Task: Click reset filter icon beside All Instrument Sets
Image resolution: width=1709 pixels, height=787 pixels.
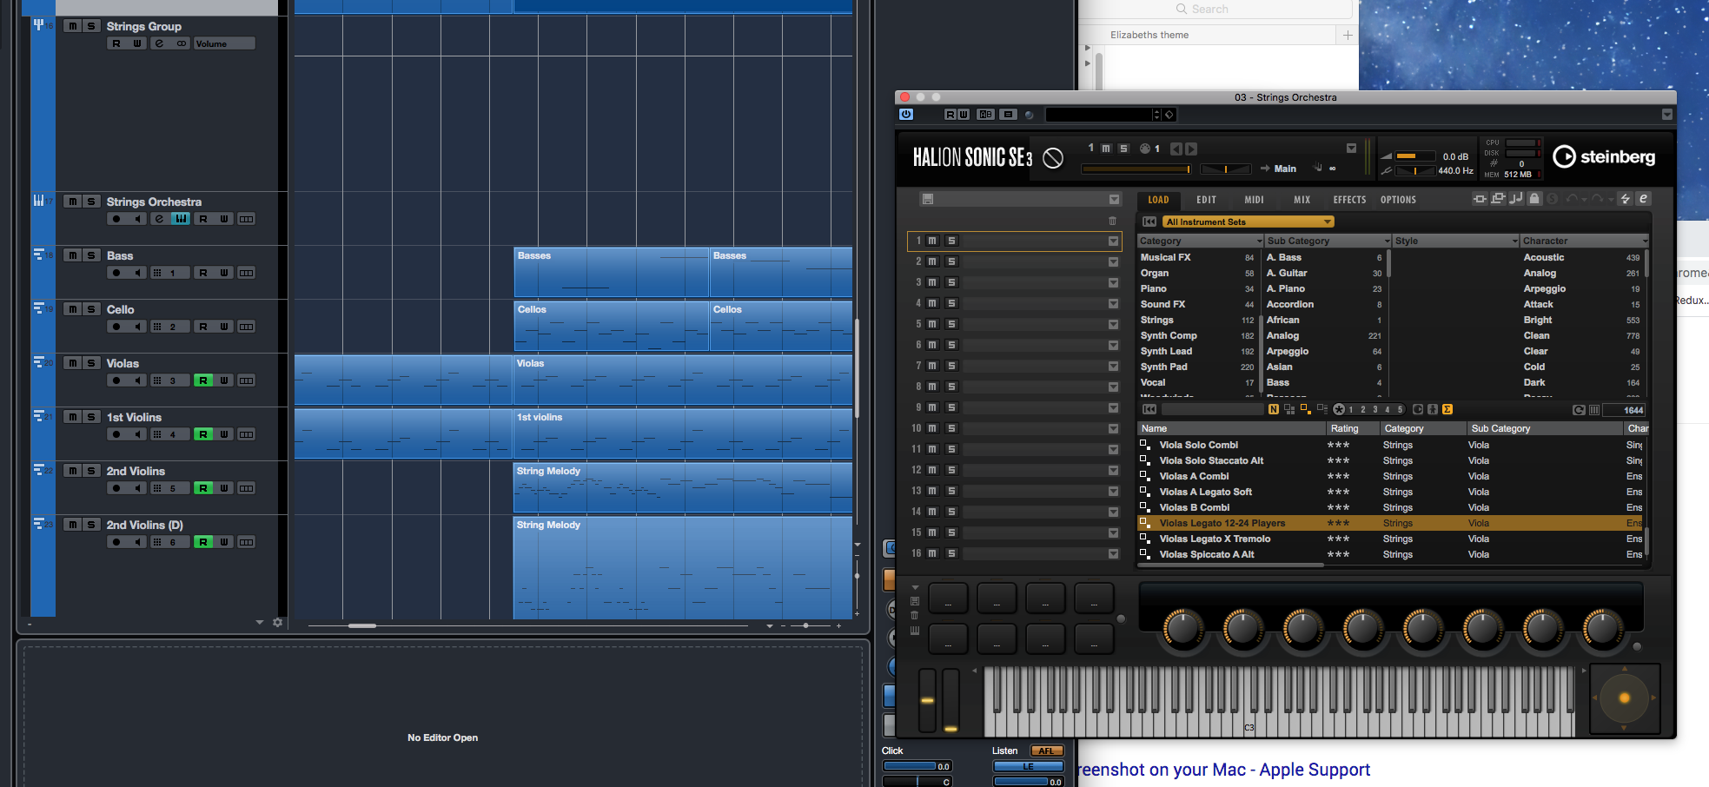Action: click(1149, 222)
